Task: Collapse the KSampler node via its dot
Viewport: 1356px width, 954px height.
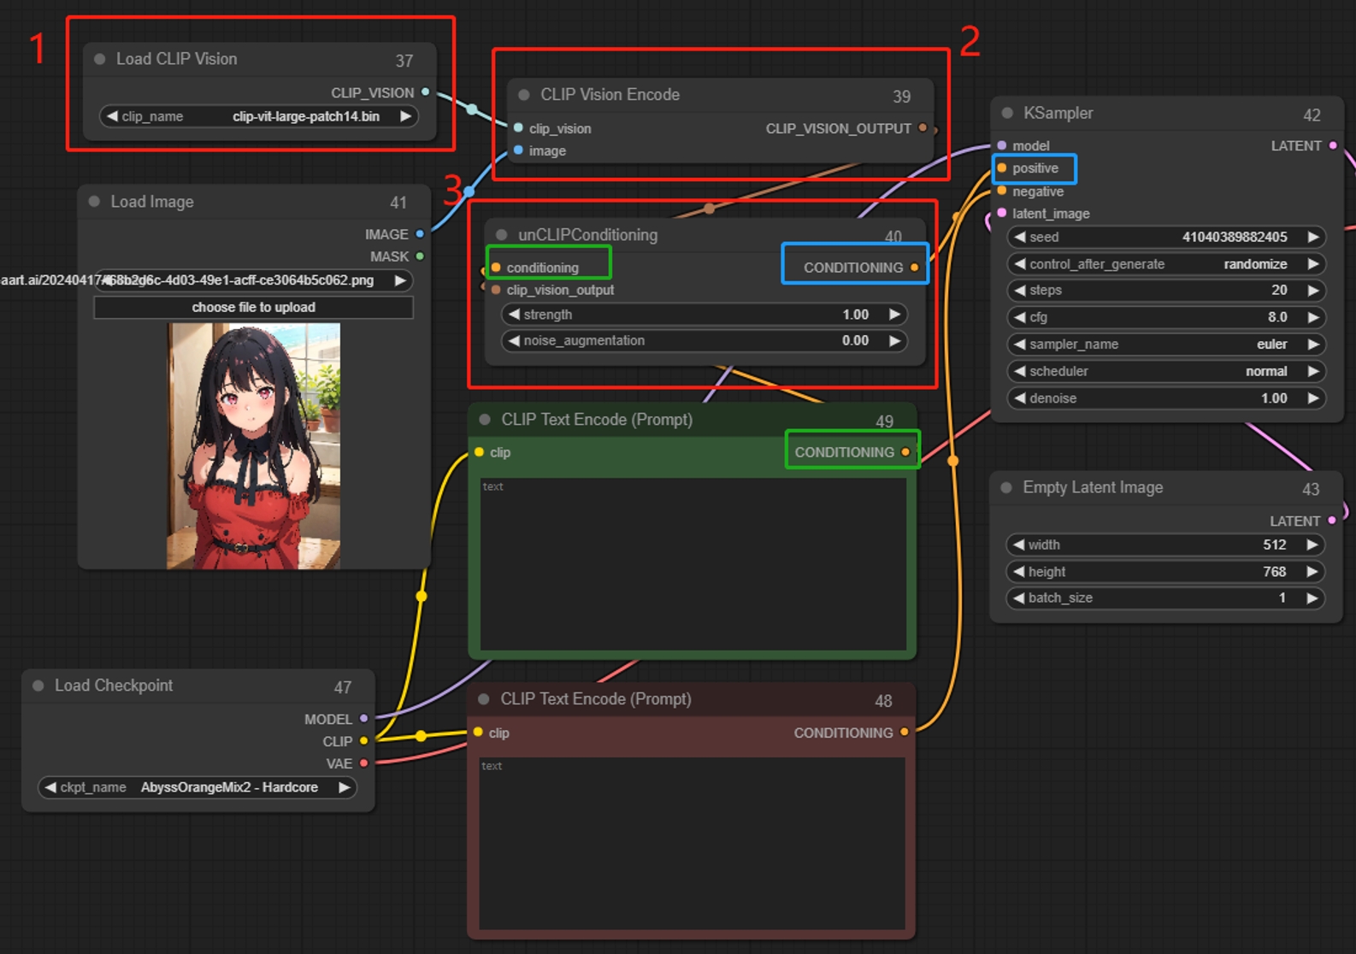Action: pyautogui.click(x=1007, y=113)
